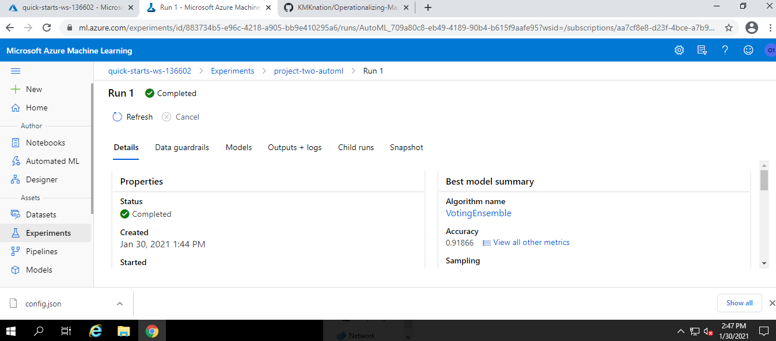
Task: Click the Cancel run button
Action: click(180, 117)
